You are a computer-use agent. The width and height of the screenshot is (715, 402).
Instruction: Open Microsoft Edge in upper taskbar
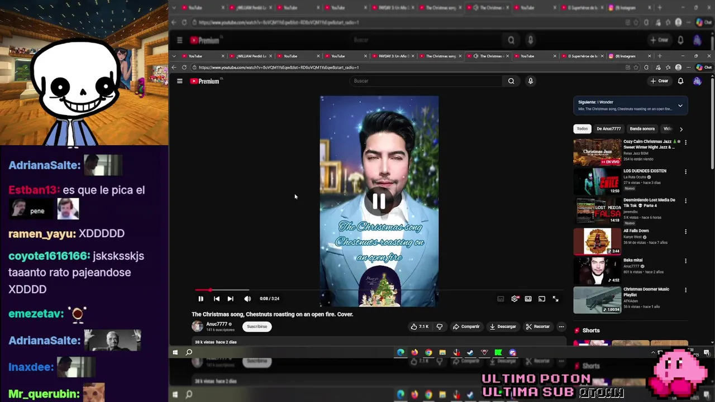pos(401,352)
